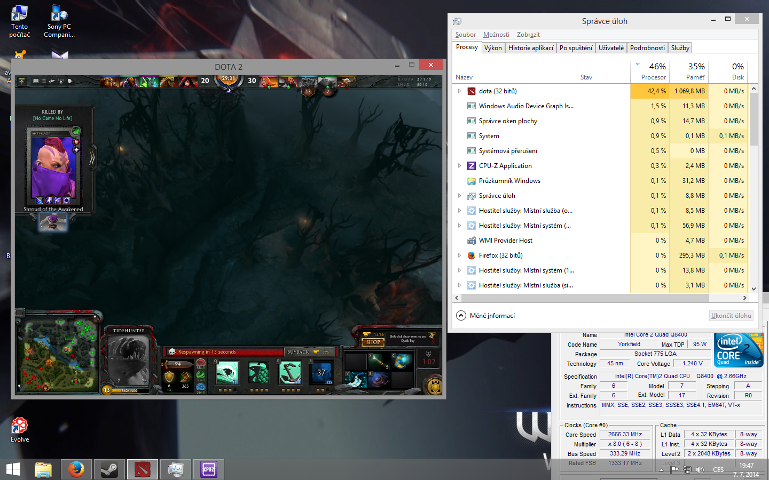Image resolution: width=769 pixels, height=480 pixels.
Task: Click the Task Manager horizontal scrollbar
Action: [585, 298]
